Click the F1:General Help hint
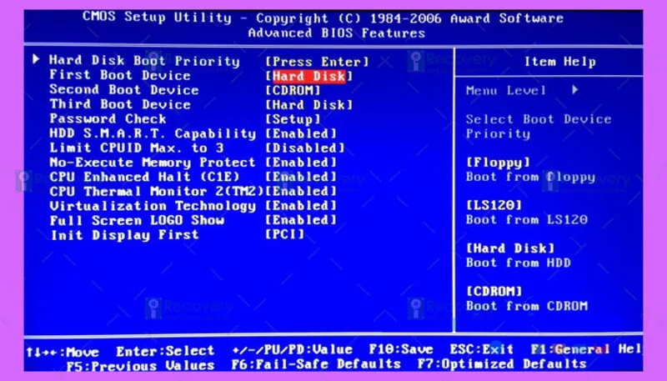The height and width of the screenshot is (381, 667). pos(586,349)
